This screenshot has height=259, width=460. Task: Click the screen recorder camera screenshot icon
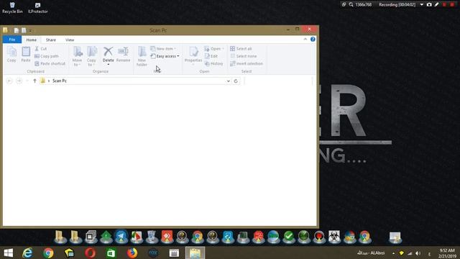point(429,4)
